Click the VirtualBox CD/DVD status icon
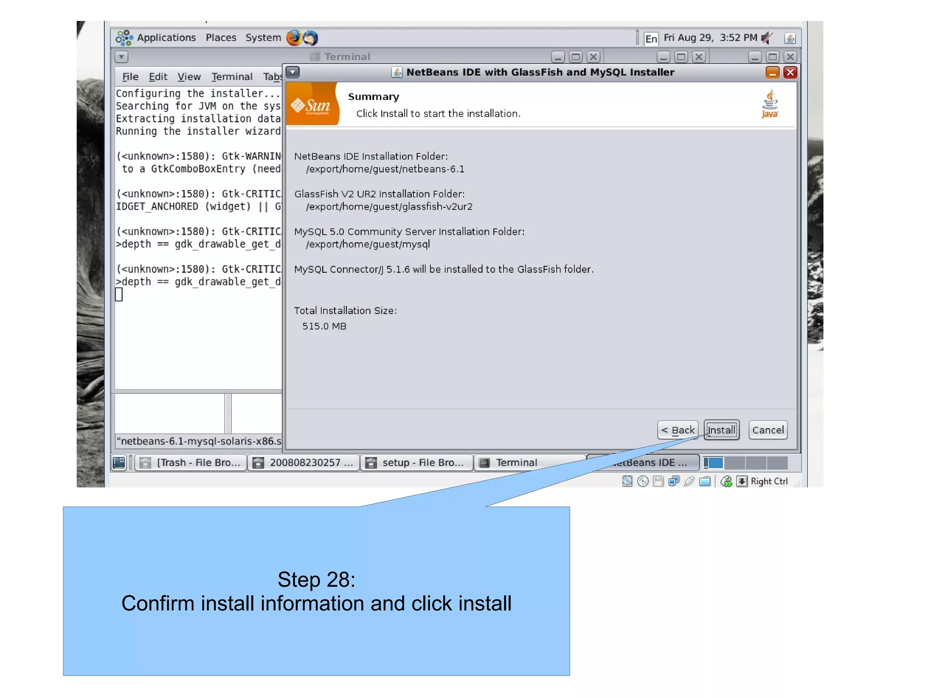 (x=643, y=481)
